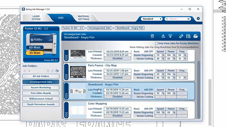Enable Only View Jobs For Fusion Machines

point(156,43)
